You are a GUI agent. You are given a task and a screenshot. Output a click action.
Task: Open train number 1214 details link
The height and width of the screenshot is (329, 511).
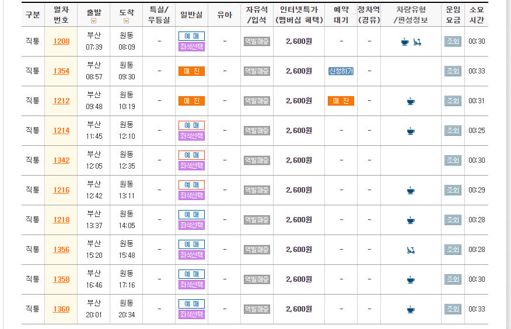61,131
